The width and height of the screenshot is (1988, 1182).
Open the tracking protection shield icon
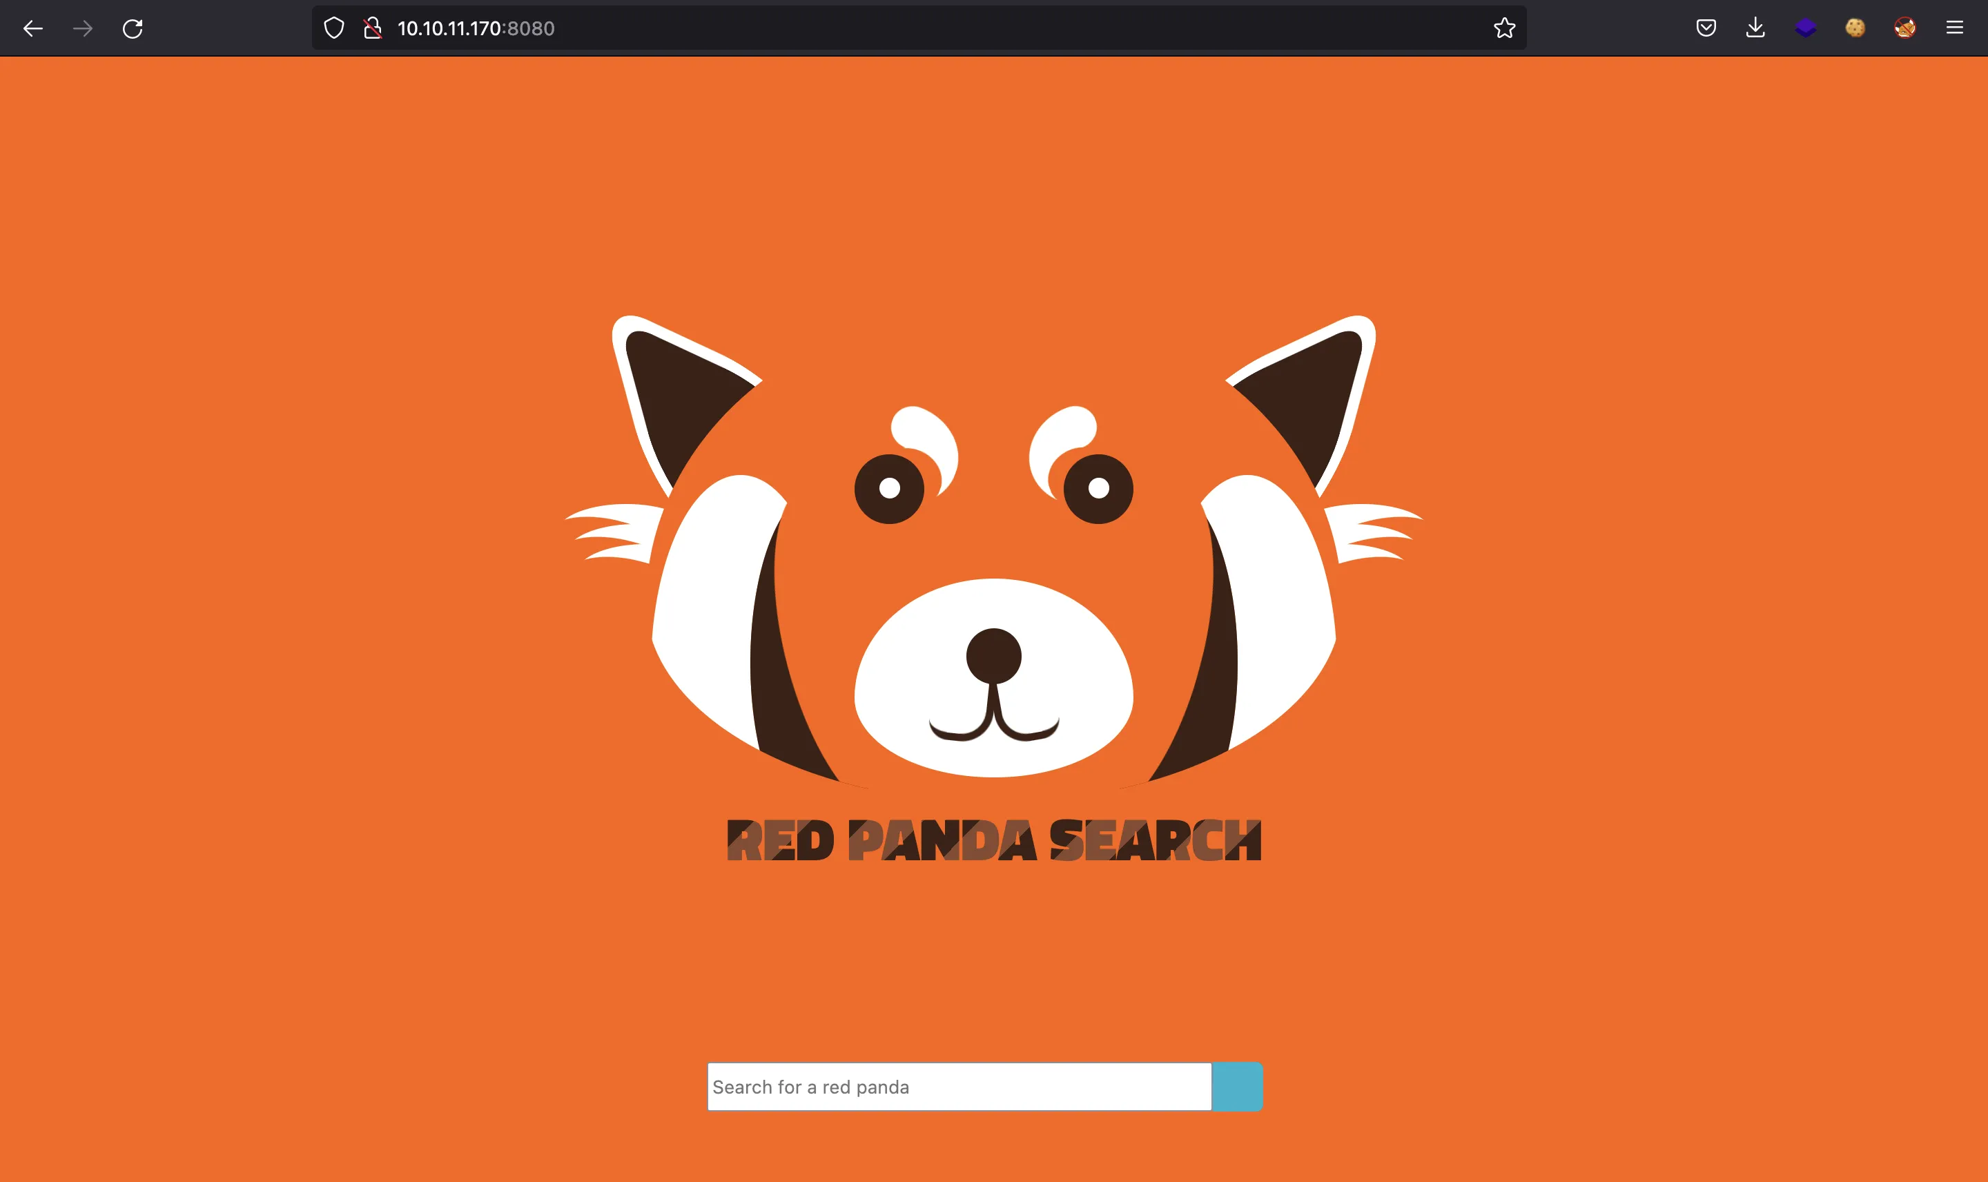click(x=333, y=29)
